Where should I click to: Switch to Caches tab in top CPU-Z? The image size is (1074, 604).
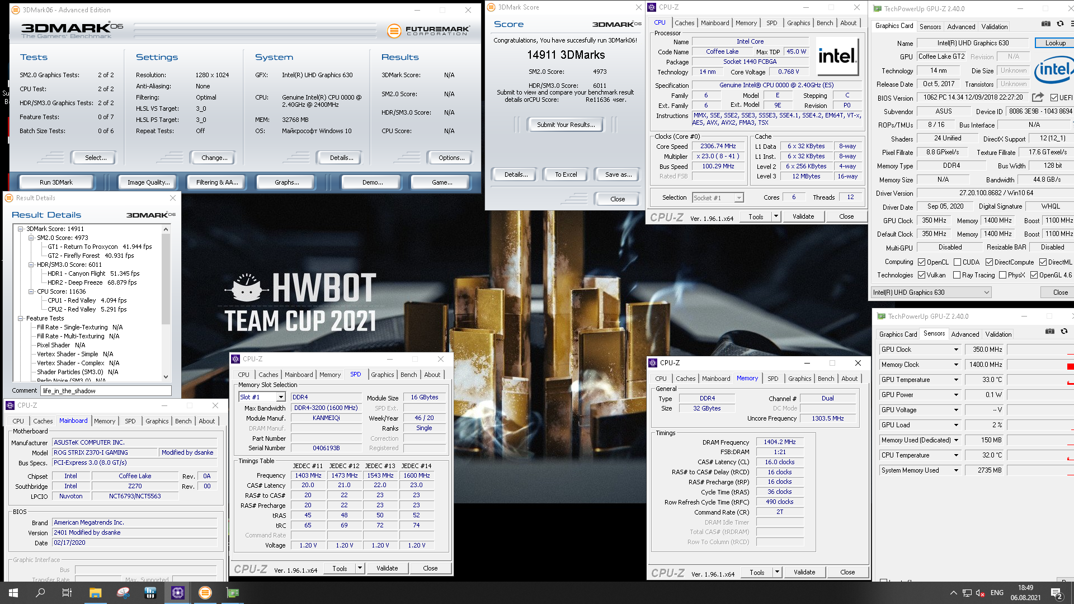684,23
